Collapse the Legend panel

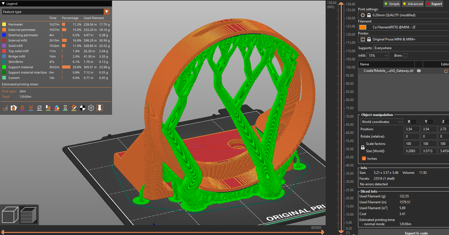[3, 4]
